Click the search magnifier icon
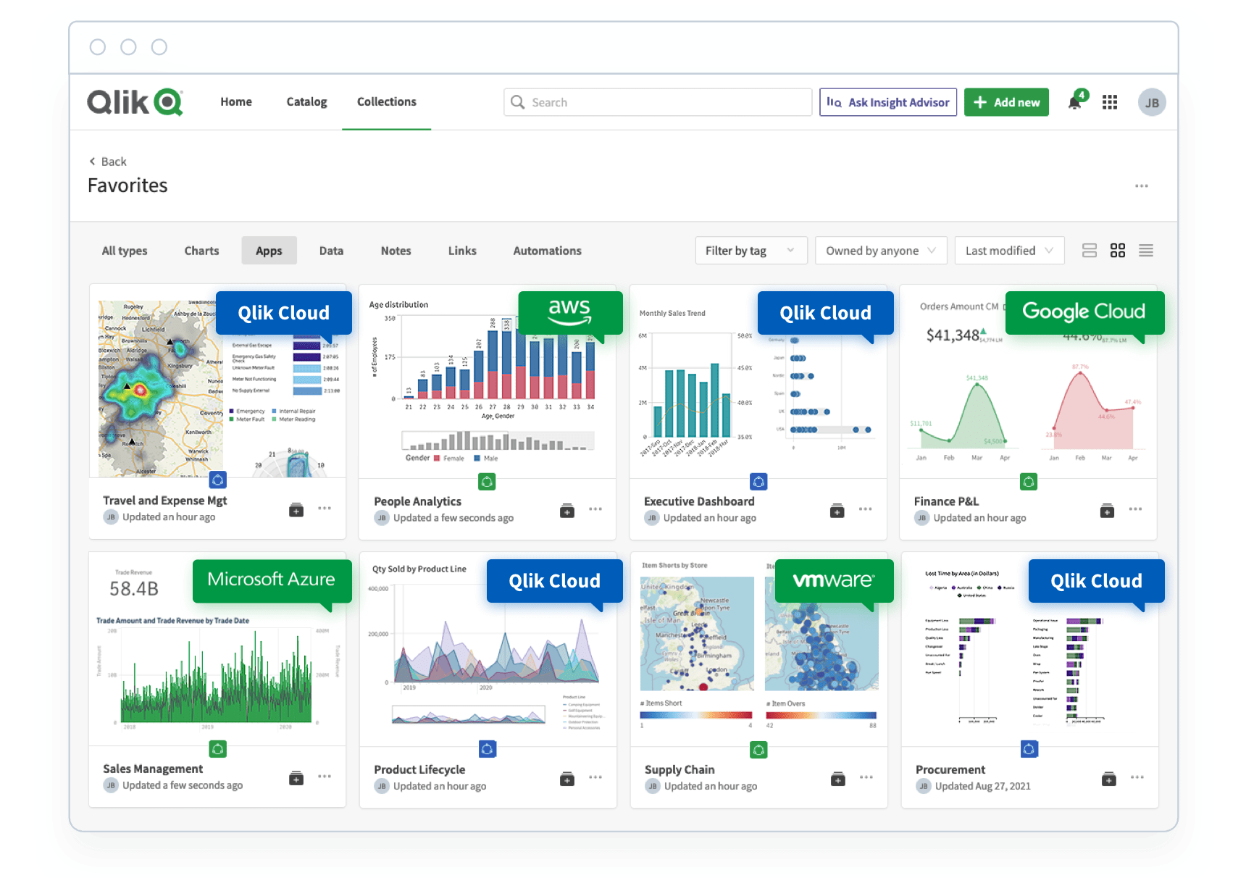 click(x=517, y=102)
